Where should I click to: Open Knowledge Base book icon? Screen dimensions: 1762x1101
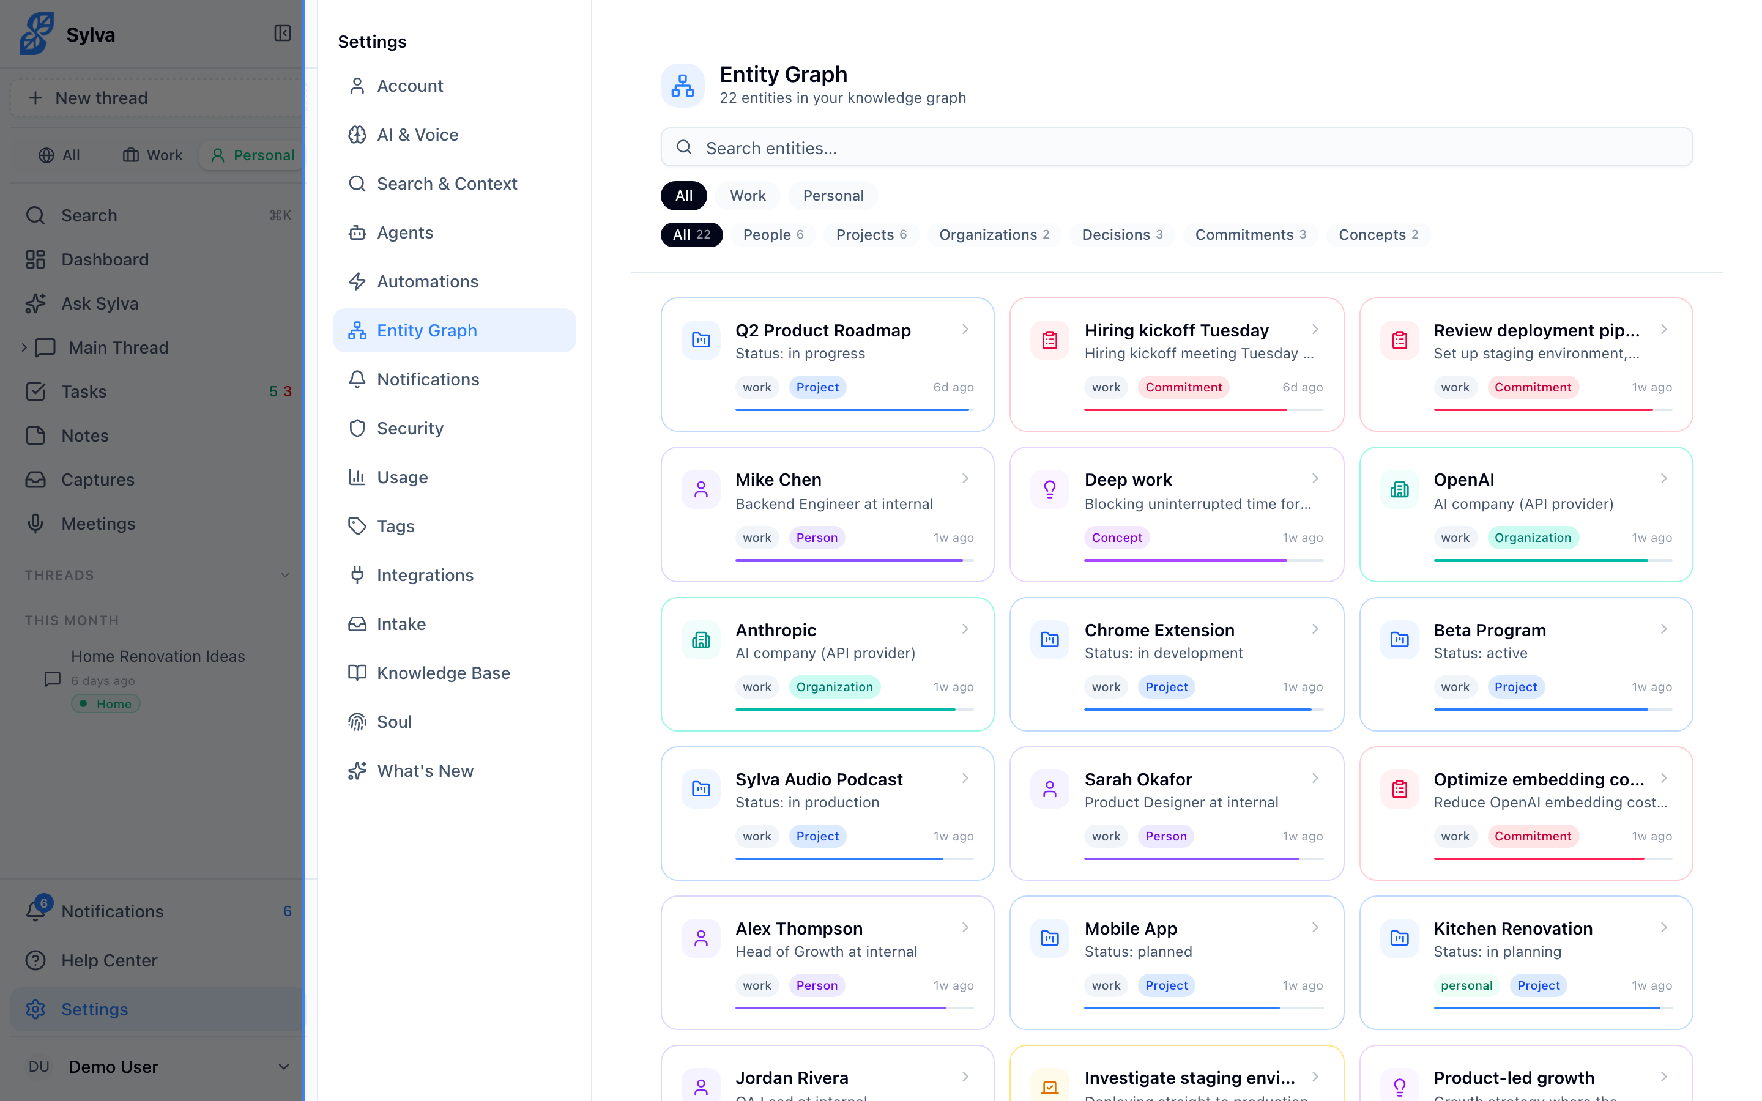click(x=357, y=673)
